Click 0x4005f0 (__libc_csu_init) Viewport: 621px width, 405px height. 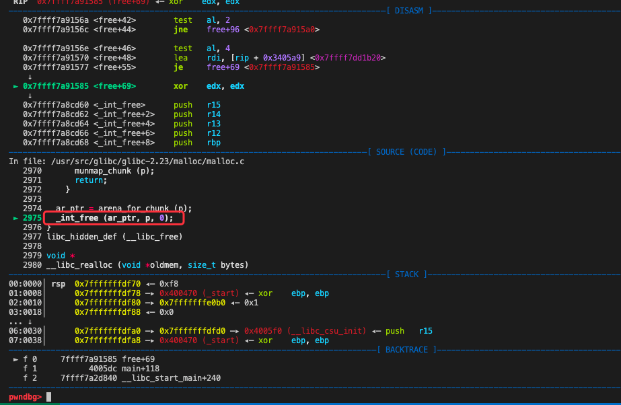pos(305,331)
